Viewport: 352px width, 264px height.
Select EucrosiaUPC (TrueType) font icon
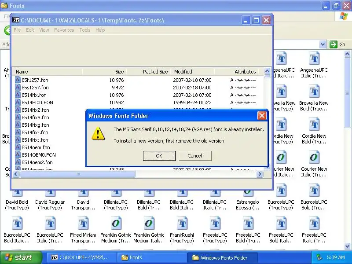tap(281, 190)
